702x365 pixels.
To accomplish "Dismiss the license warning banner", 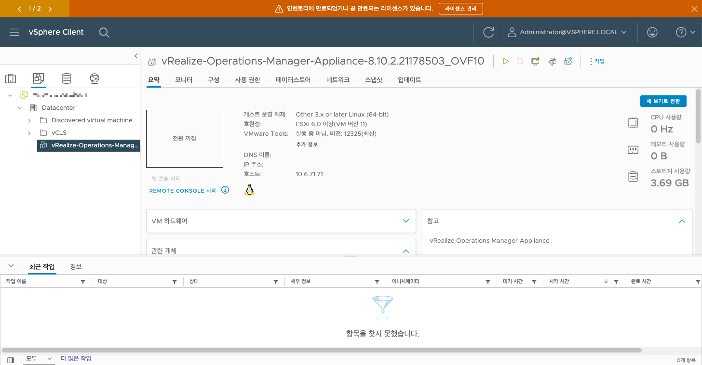I will [x=694, y=9].
